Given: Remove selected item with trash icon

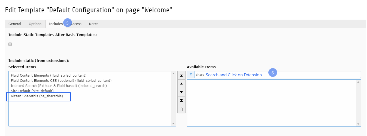Looking at the screenshot, I should click(181, 109).
